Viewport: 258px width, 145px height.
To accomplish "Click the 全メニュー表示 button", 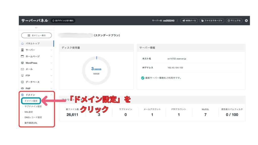I will [36, 35].
